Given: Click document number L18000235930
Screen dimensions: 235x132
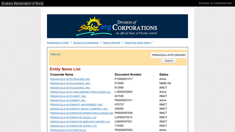Looking at the screenshot, I should click(123, 92).
